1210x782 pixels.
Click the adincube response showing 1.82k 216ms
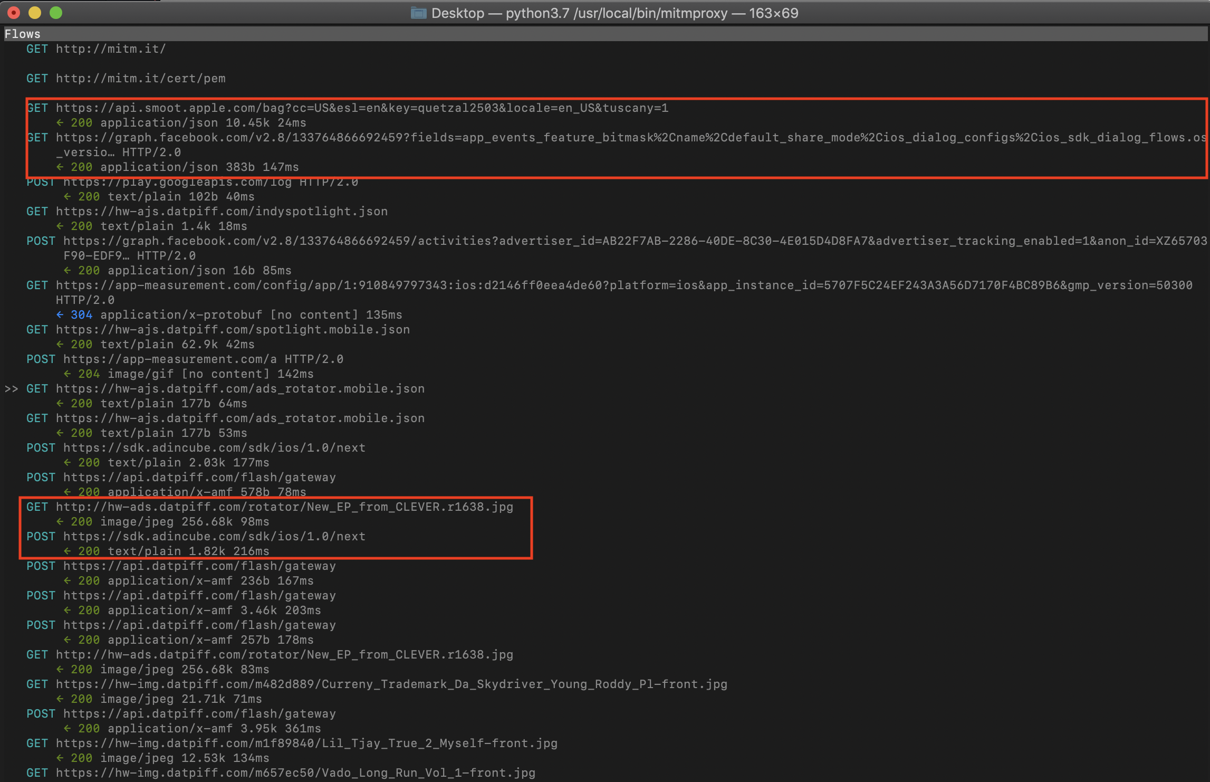coord(166,551)
